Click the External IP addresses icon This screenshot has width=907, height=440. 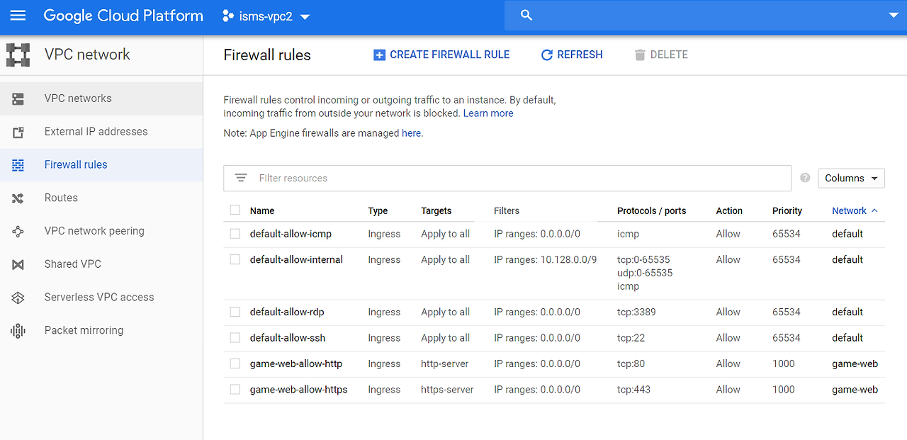click(18, 132)
